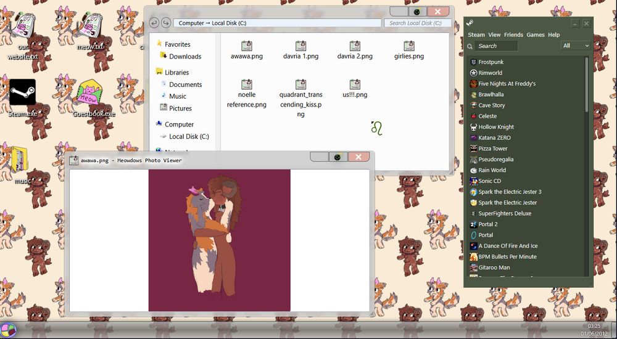Click the awawa.png image in Photo Viewer
Viewport: 617px width, 339px height.
pos(219,240)
